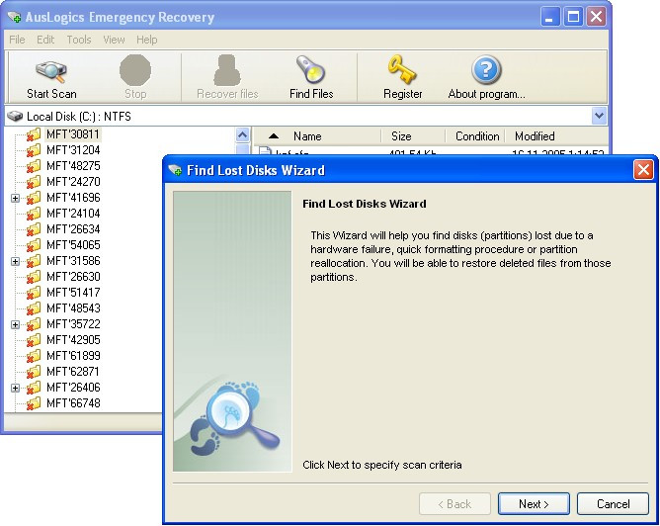Click deleted folder icon beside MFT'48543
660x526 pixels.
click(34, 308)
